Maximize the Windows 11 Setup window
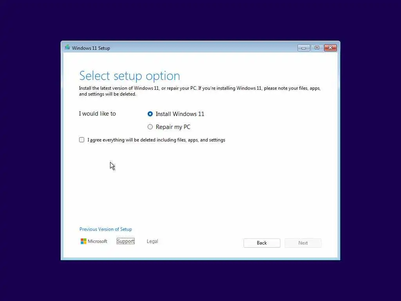The width and height of the screenshot is (401, 301). [x=317, y=48]
